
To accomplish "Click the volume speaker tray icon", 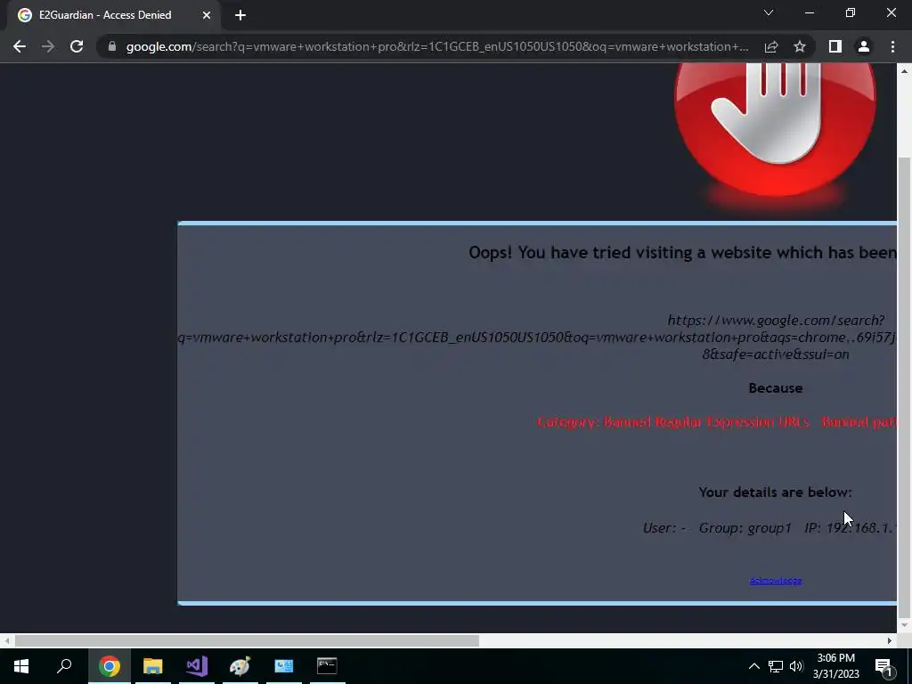I will click(x=796, y=666).
